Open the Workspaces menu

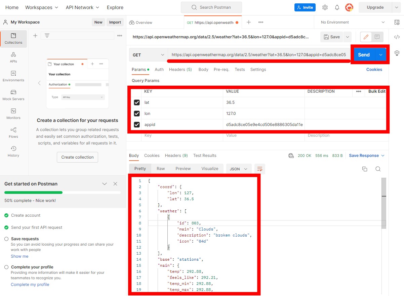(x=42, y=7)
